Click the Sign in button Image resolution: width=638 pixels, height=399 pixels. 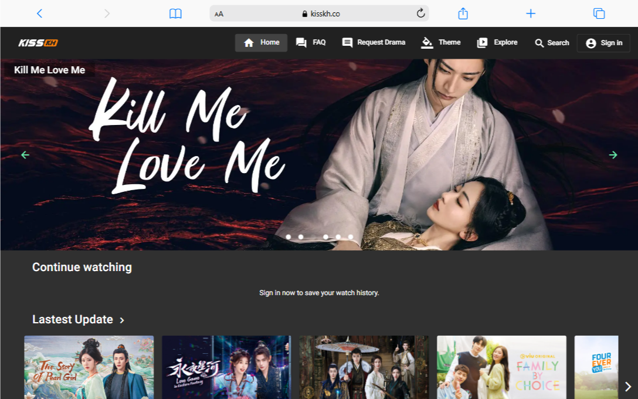603,43
